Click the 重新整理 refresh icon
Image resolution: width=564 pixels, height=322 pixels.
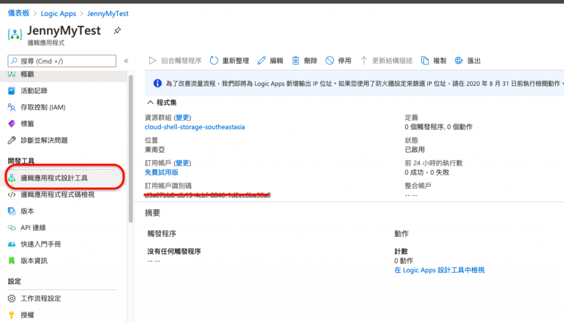coord(214,61)
